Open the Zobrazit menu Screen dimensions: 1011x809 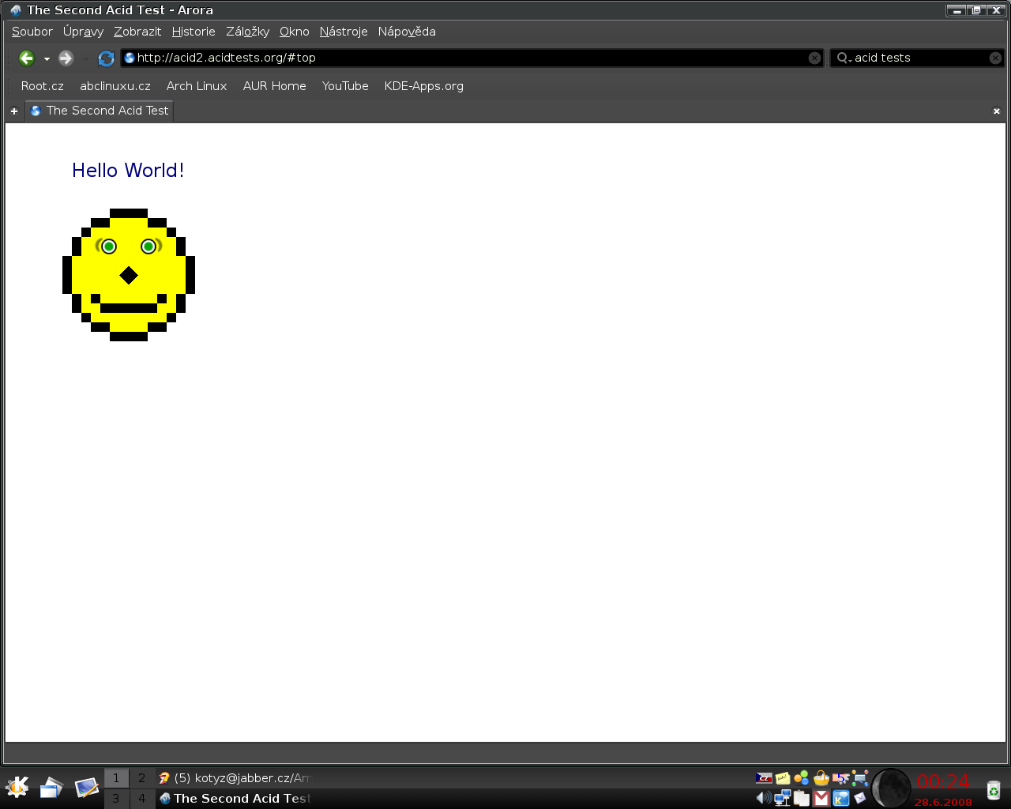(137, 32)
